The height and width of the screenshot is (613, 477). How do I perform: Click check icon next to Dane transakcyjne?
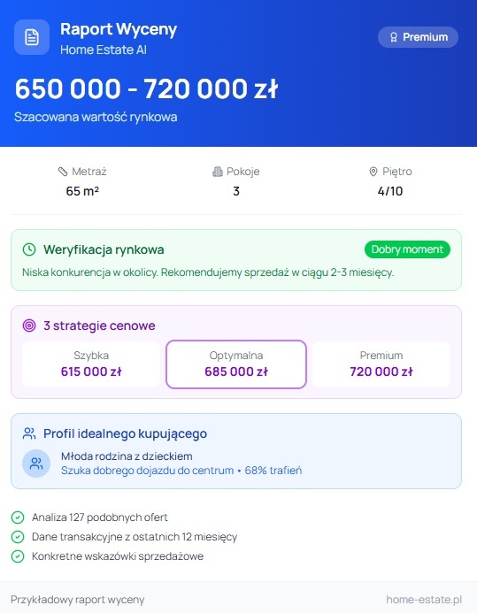click(18, 537)
